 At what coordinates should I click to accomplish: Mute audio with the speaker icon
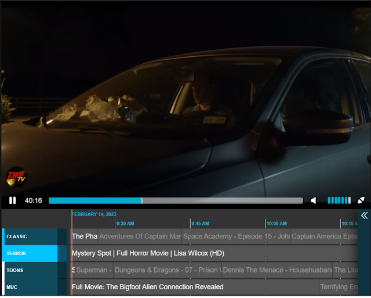(x=313, y=201)
